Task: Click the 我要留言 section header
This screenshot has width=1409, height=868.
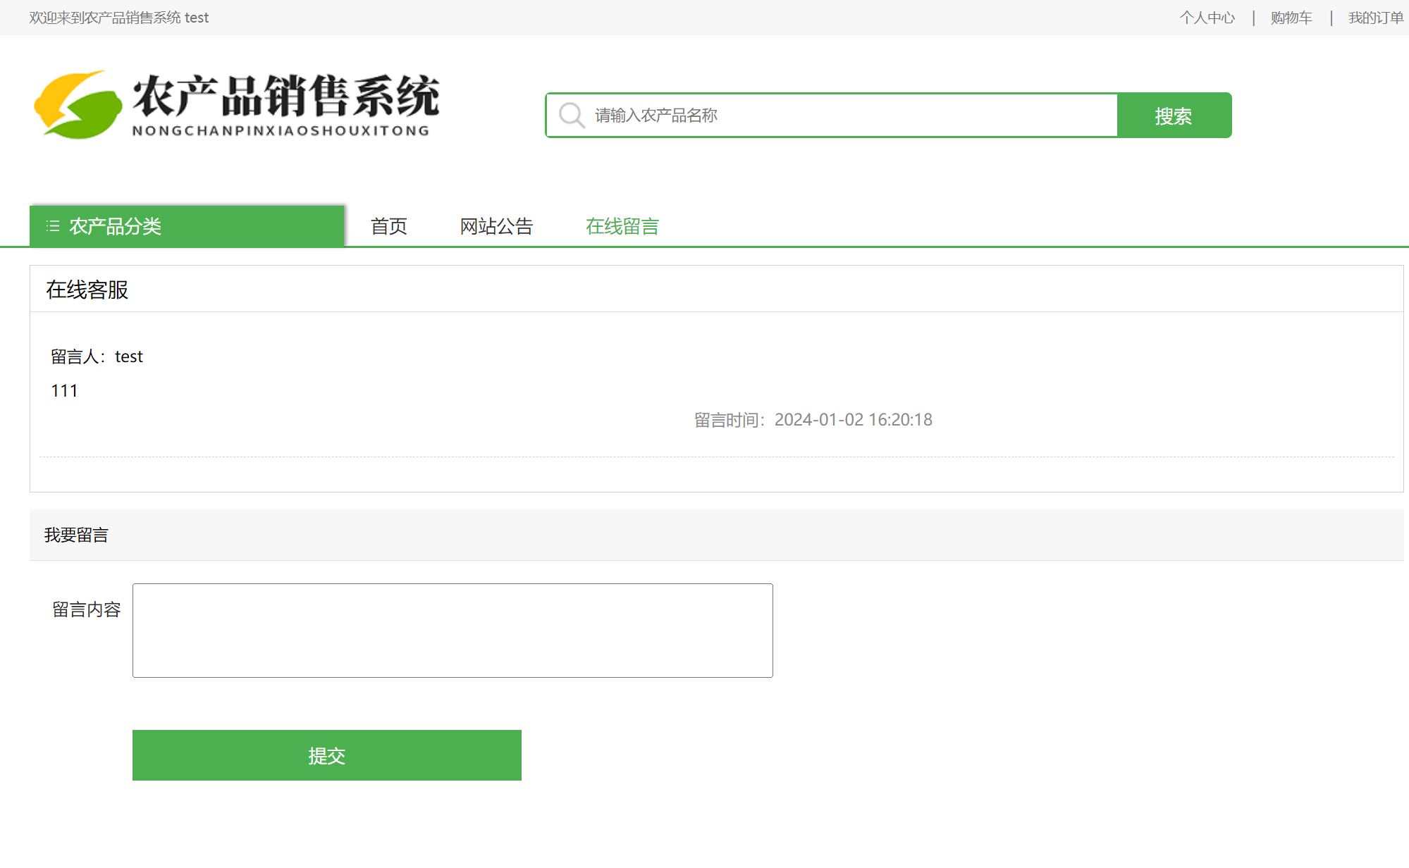Action: (x=76, y=534)
